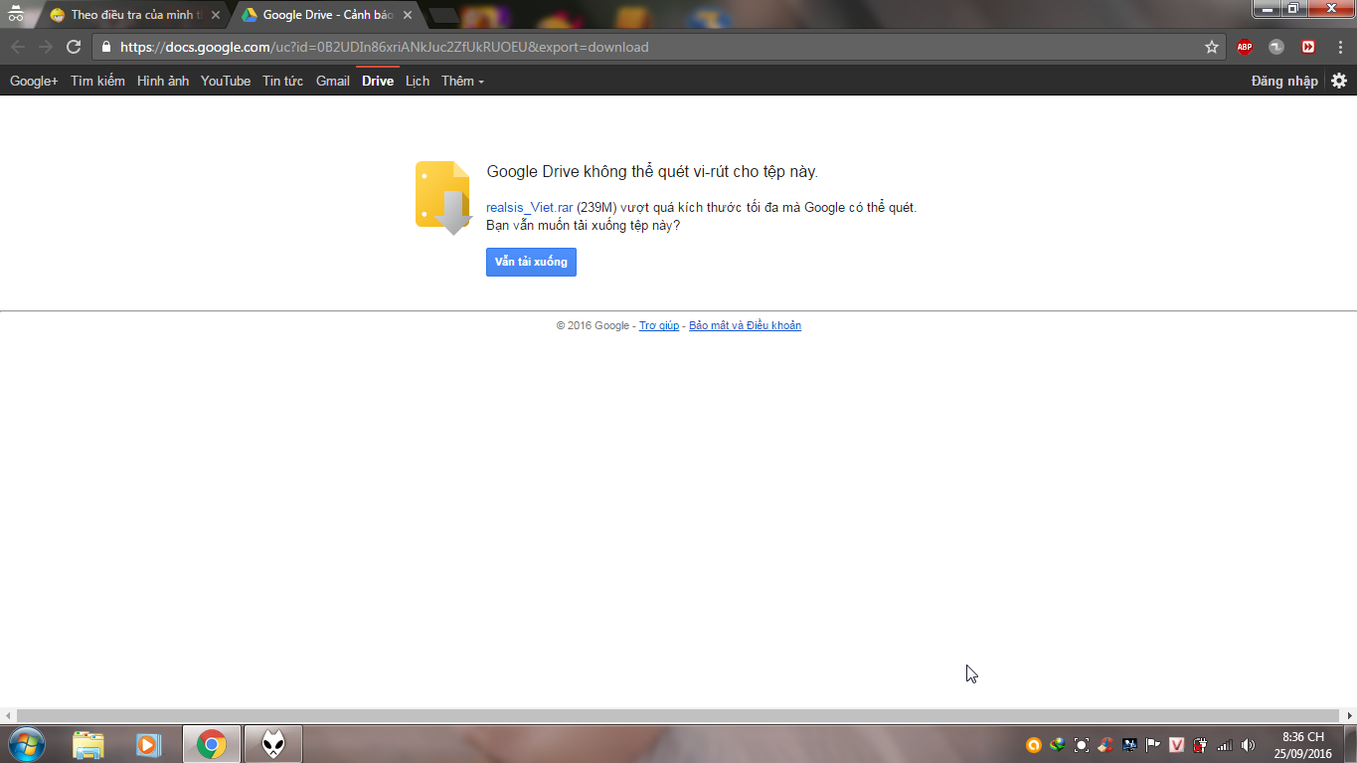Open File Explorer from the taskbar
The height and width of the screenshot is (763, 1357).
[x=88, y=744]
